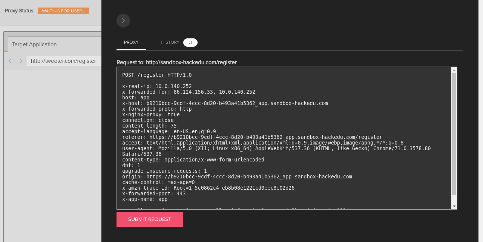
Task: Collapse proxy panel with round chevron button
Action: (x=123, y=21)
